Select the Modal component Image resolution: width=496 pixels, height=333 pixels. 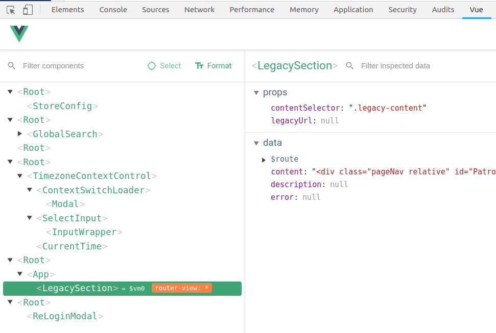(x=65, y=204)
